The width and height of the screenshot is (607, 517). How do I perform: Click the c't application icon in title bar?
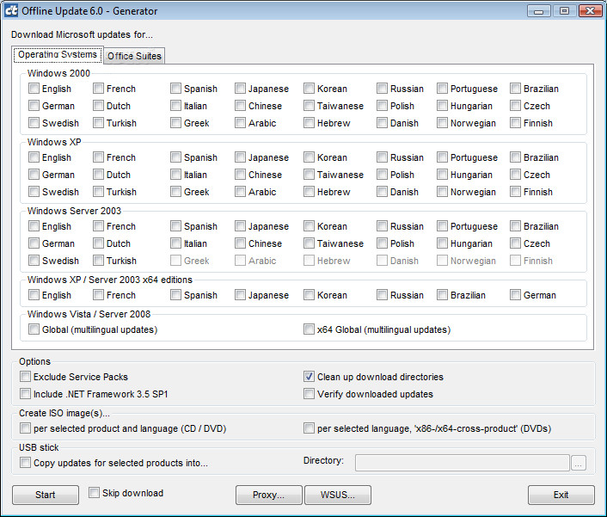click(11, 10)
